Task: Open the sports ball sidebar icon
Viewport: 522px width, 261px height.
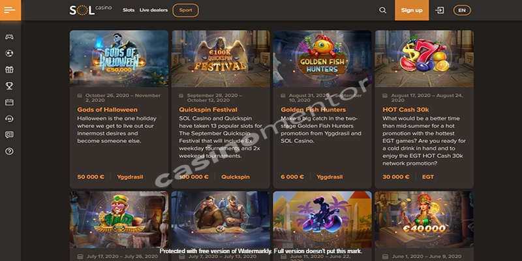Action: click(9, 54)
